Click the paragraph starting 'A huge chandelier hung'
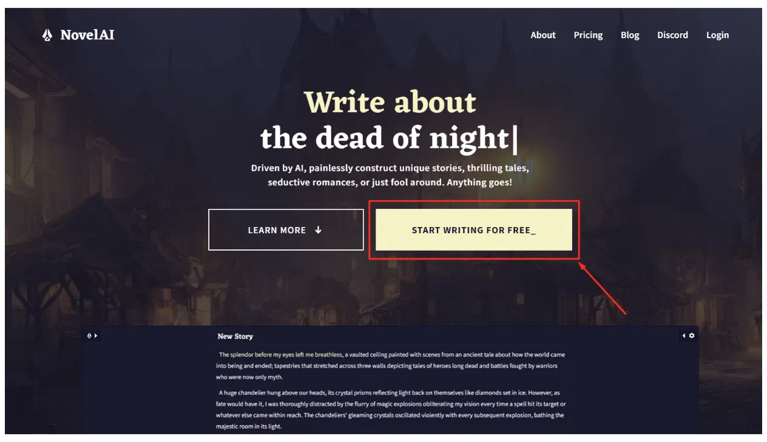 (391, 409)
